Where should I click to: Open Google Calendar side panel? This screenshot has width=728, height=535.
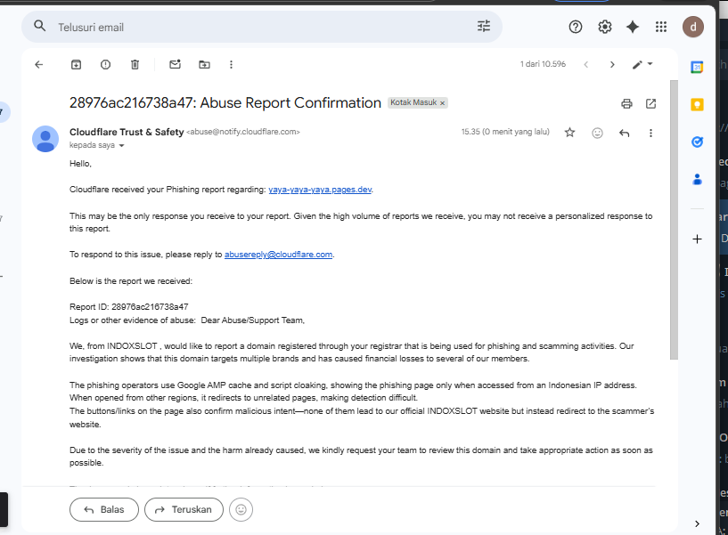point(697,68)
